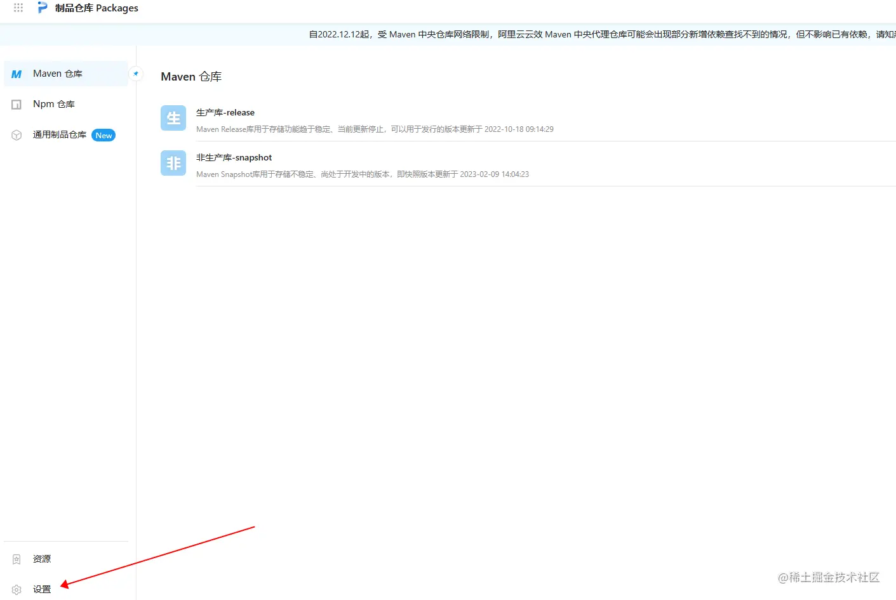Click the 设置 gear icon
The height and width of the screenshot is (600, 896).
(x=17, y=590)
